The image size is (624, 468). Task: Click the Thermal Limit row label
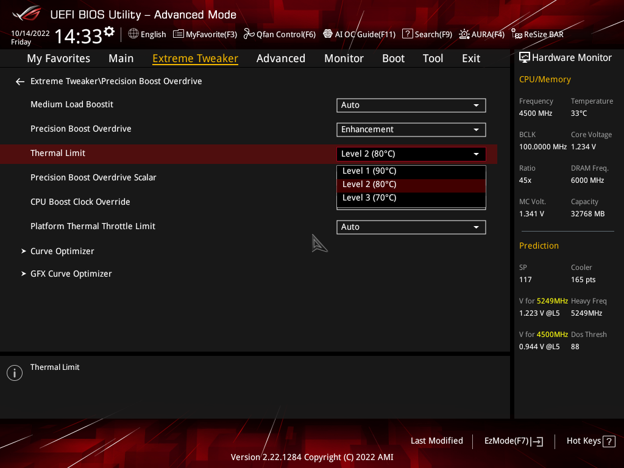pyautogui.click(x=58, y=153)
